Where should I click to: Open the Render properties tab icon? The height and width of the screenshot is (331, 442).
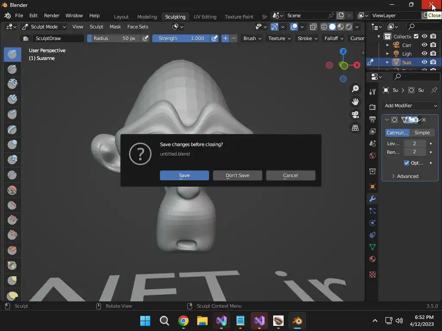[373, 107]
